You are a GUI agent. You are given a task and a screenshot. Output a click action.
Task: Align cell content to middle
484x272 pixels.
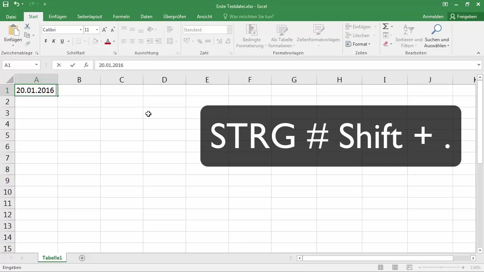pos(132,29)
